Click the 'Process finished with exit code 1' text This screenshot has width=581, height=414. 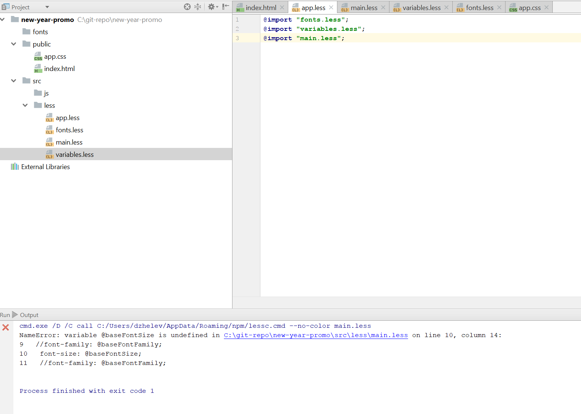click(87, 391)
